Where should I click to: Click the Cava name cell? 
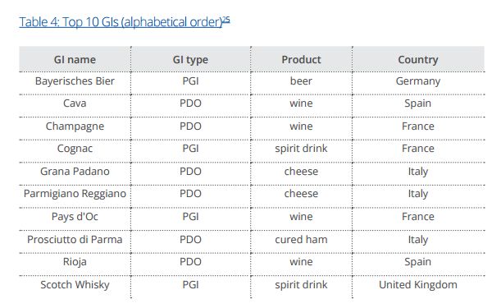point(75,103)
